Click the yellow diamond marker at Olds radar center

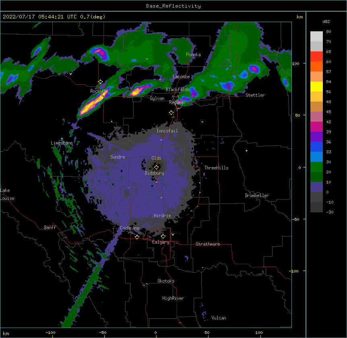(156, 167)
